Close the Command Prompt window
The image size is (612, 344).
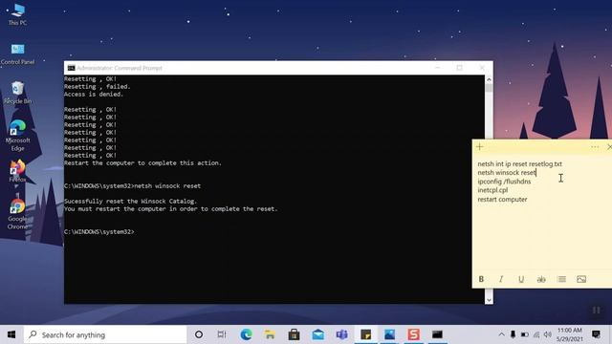(482, 68)
